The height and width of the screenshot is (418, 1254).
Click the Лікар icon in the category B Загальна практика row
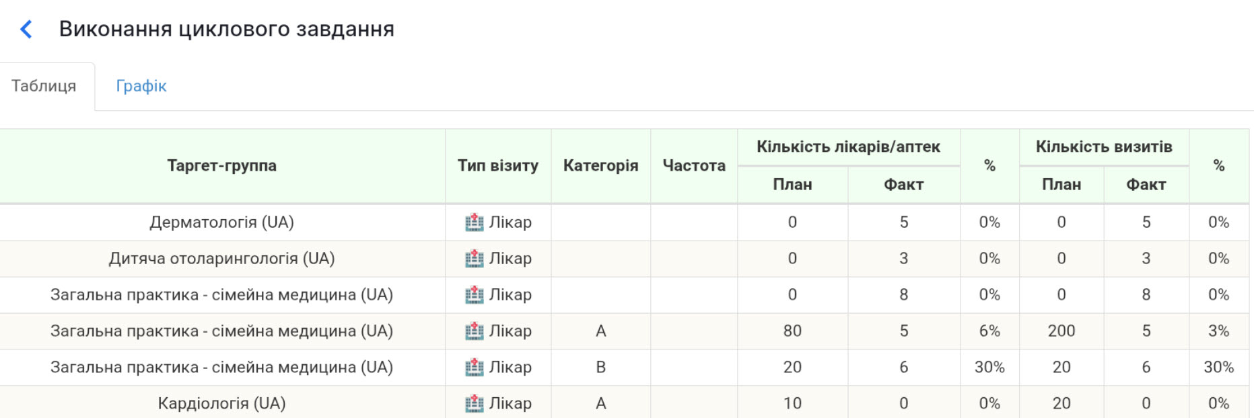[476, 367]
